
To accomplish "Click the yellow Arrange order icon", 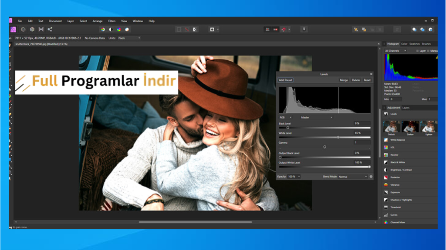I will pos(356,30).
